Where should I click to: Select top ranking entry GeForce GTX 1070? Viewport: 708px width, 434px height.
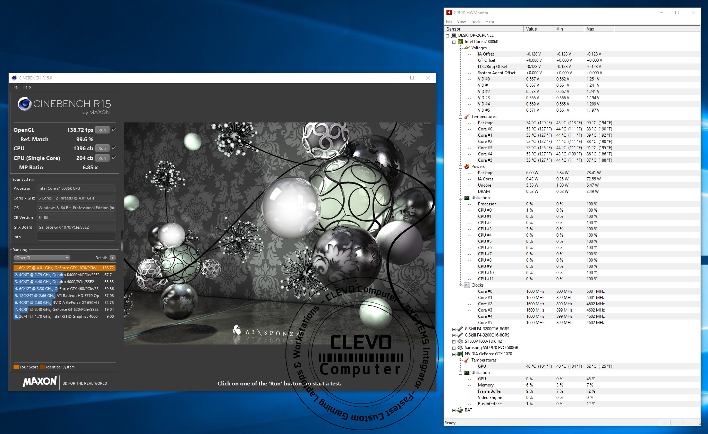(x=65, y=268)
